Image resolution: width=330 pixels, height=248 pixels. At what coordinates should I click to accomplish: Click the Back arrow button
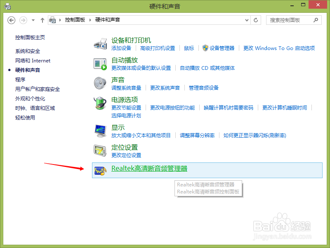tap(12, 20)
